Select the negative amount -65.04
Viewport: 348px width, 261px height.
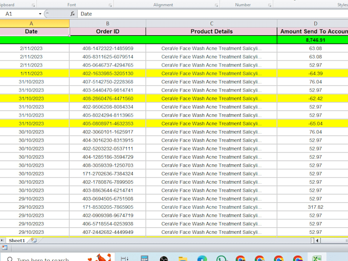point(313,124)
